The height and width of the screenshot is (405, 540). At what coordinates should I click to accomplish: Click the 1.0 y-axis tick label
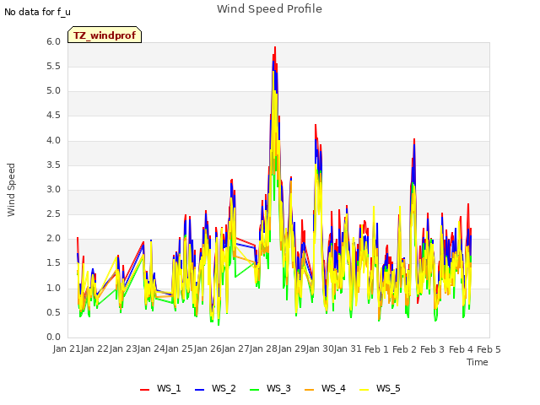[x=53, y=288]
